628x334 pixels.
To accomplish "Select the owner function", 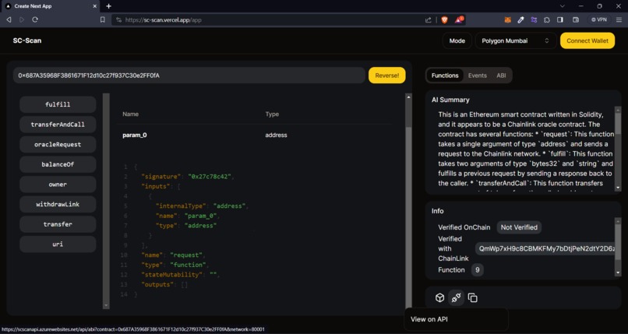I will click(58, 185).
